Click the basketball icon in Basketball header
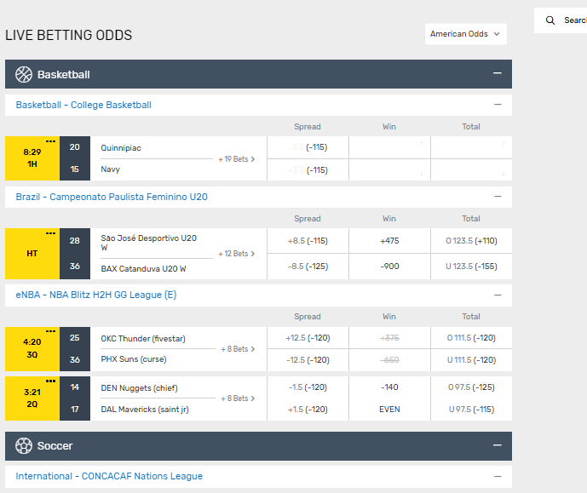This screenshot has height=493, width=587. 24,74
